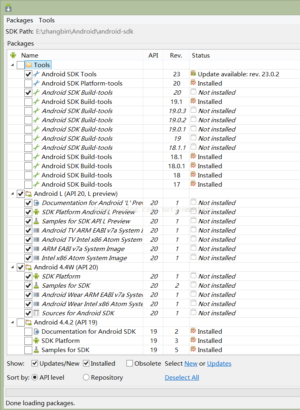Screen dimensions: 300x410
Task: Click system image icon for Intel x86 Atom System Image
Action: pyautogui.click(x=37, y=258)
